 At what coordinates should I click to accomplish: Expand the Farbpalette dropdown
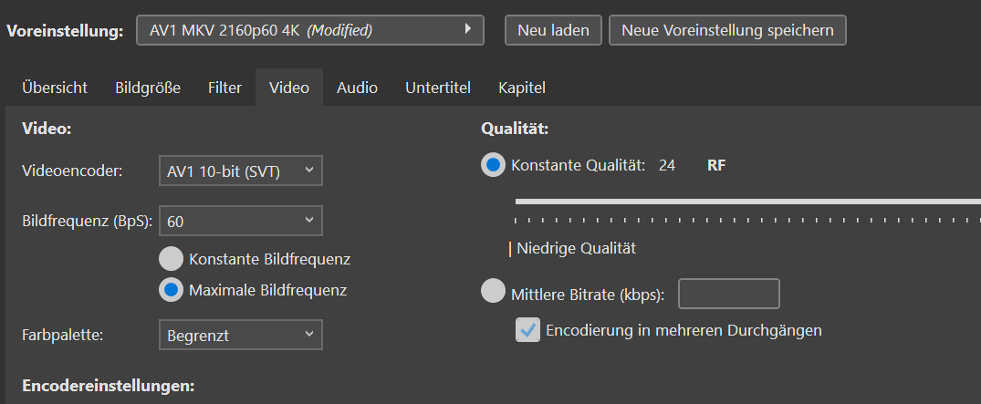pyautogui.click(x=240, y=335)
